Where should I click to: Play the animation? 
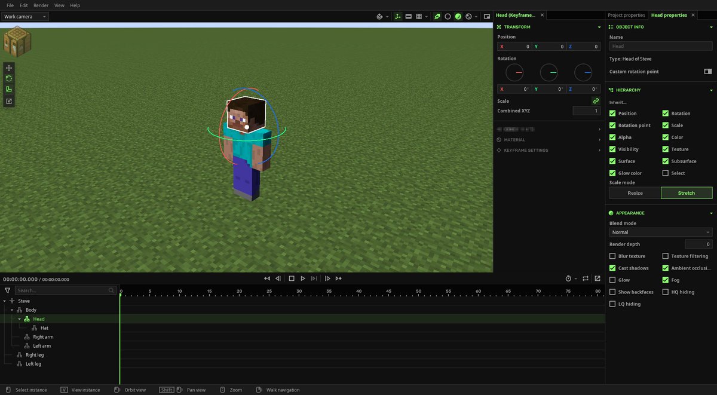[303, 278]
